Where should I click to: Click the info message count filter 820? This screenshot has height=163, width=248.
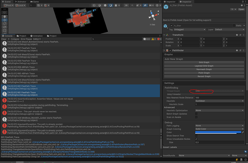[x=147, y=39]
